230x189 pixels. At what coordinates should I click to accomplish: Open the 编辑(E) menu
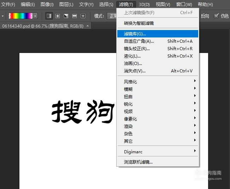pos(28,4)
